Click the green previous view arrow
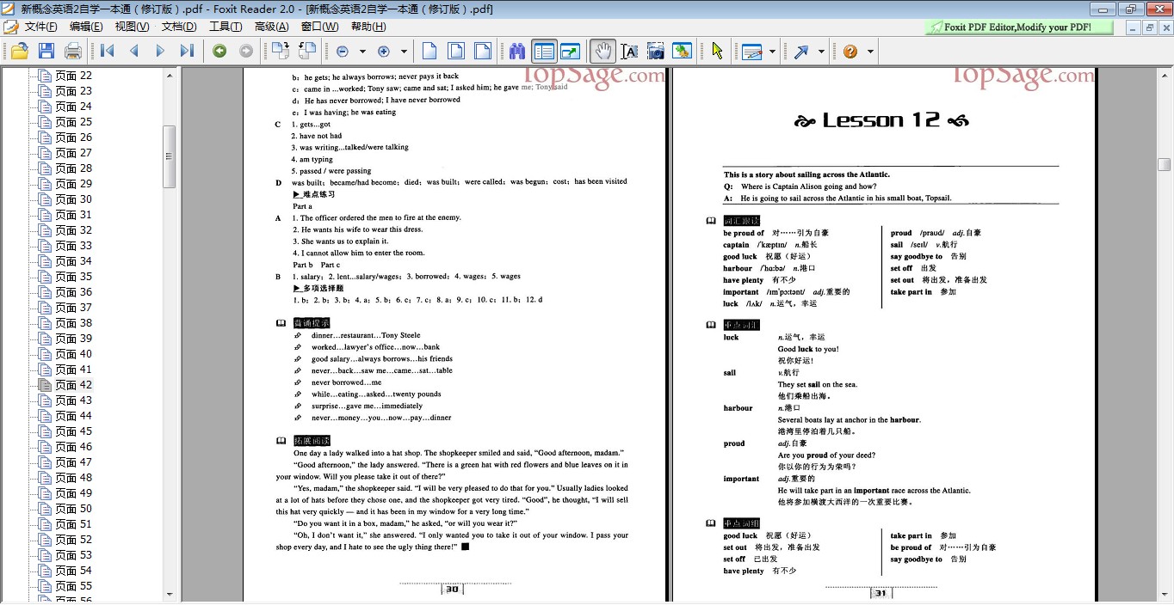 point(219,52)
